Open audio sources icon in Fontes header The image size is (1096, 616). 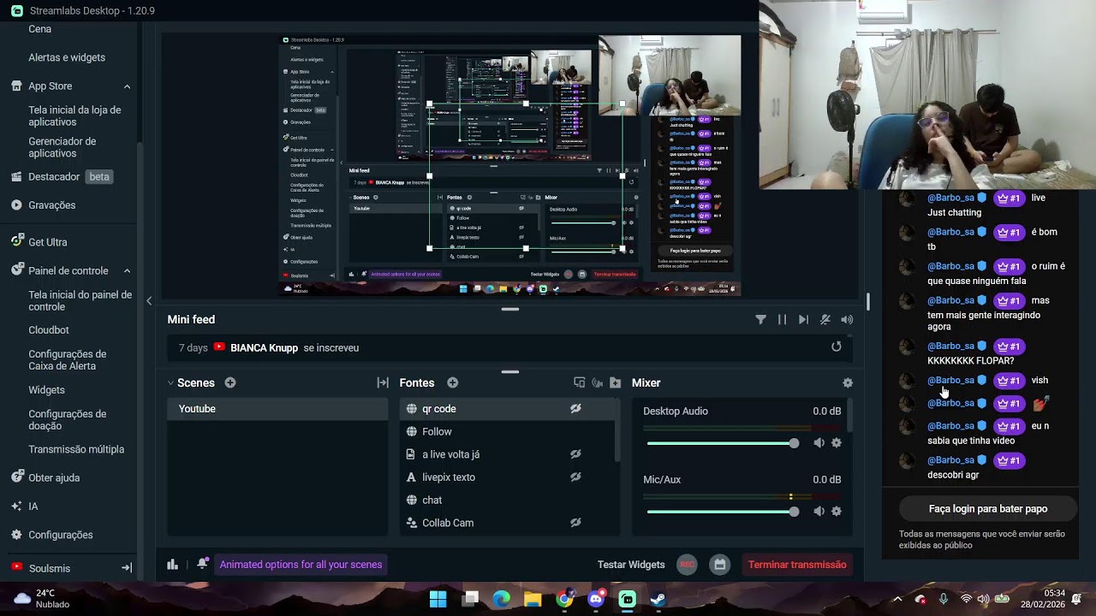[x=597, y=382]
